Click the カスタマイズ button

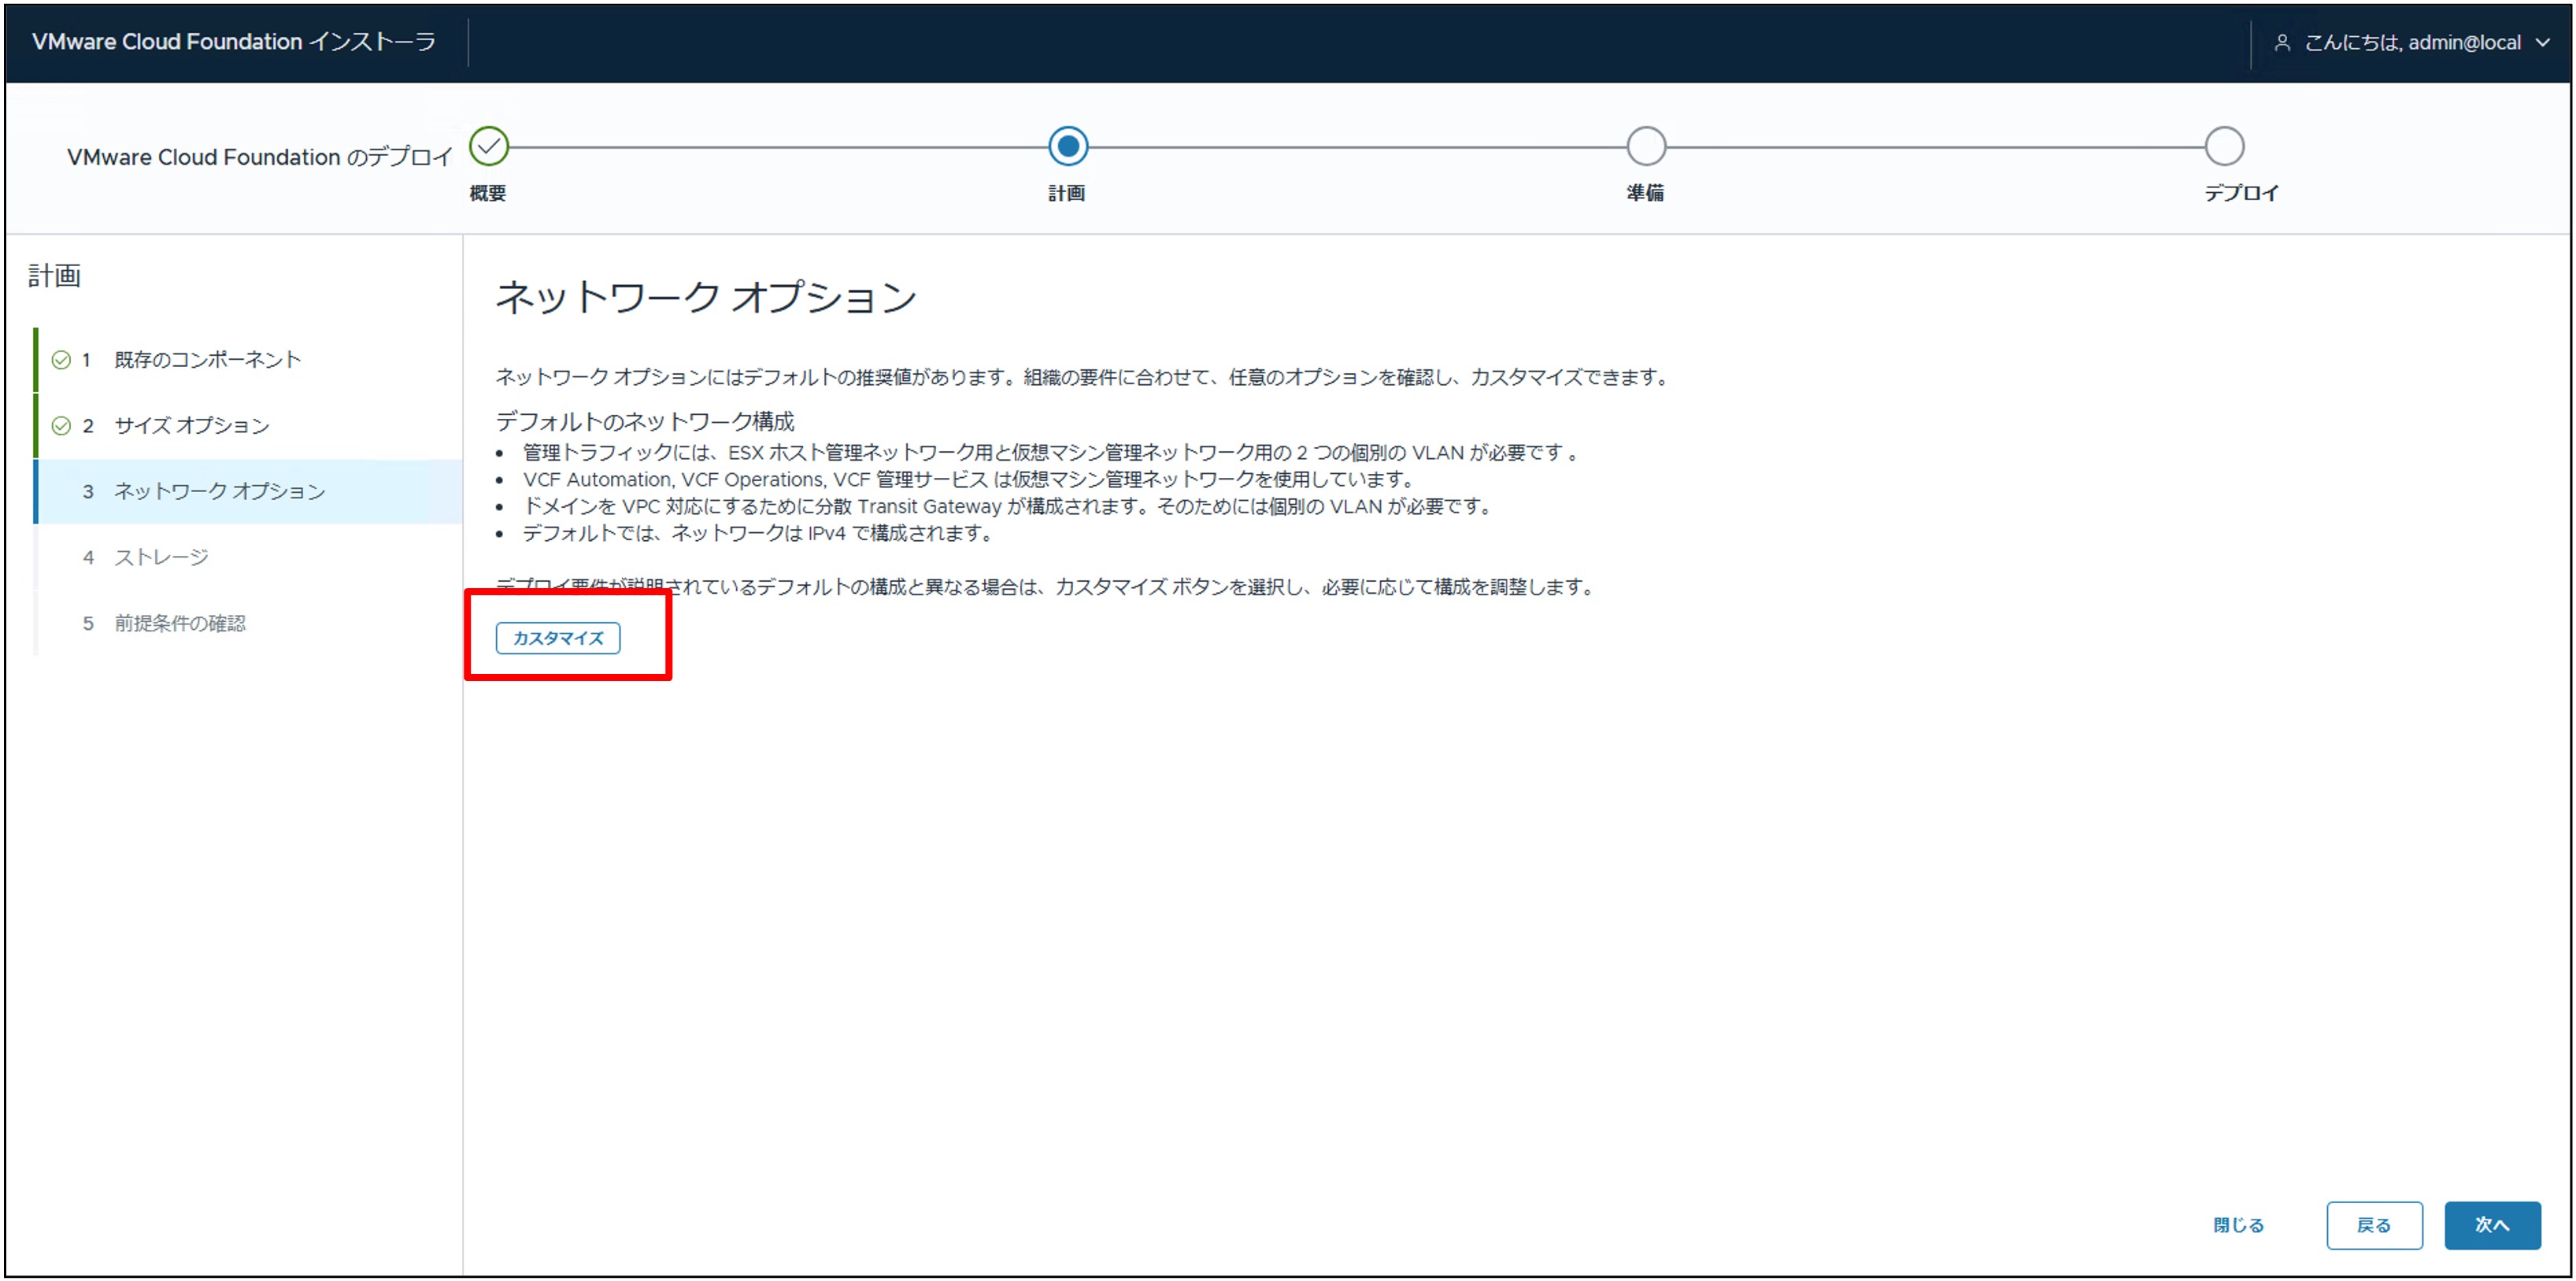coord(558,637)
